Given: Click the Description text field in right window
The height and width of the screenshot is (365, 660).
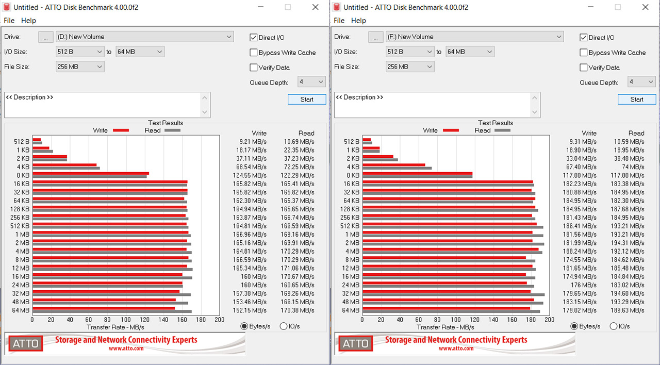Looking at the screenshot, I should point(433,105).
